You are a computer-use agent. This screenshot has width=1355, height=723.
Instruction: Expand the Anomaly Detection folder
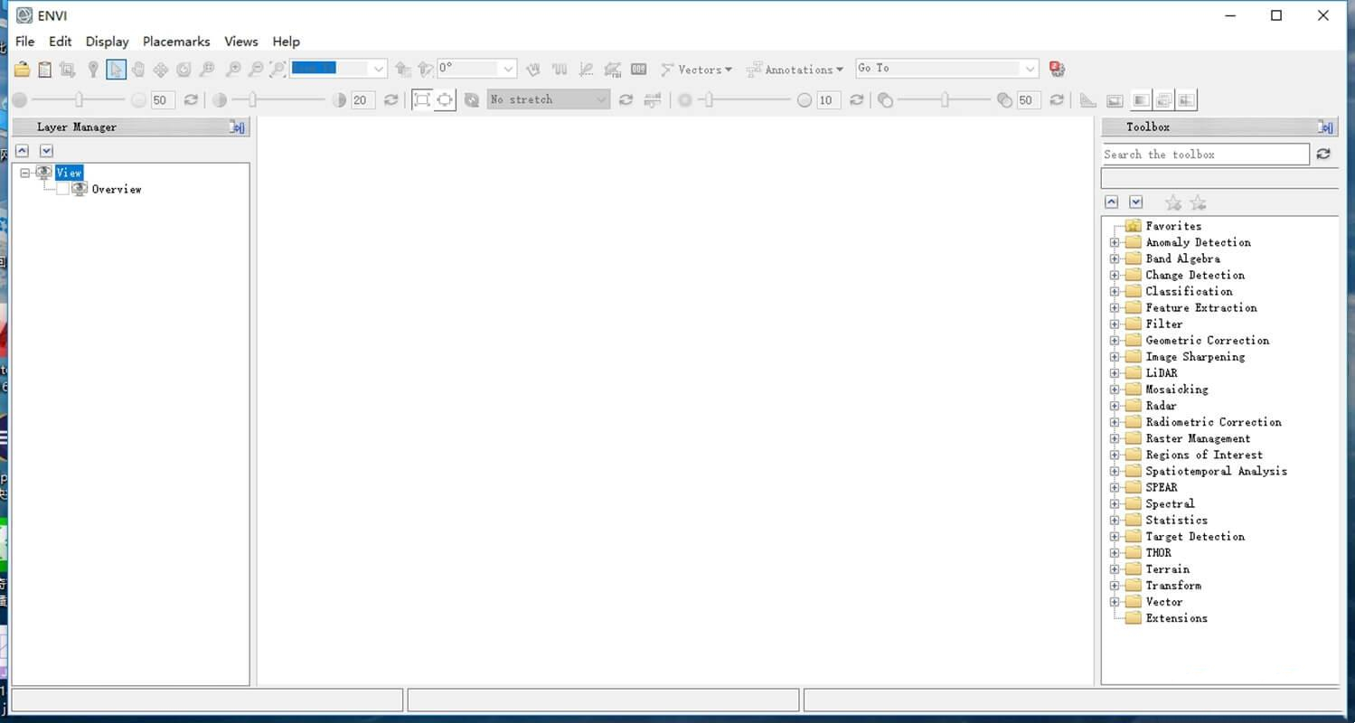tap(1115, 242)
